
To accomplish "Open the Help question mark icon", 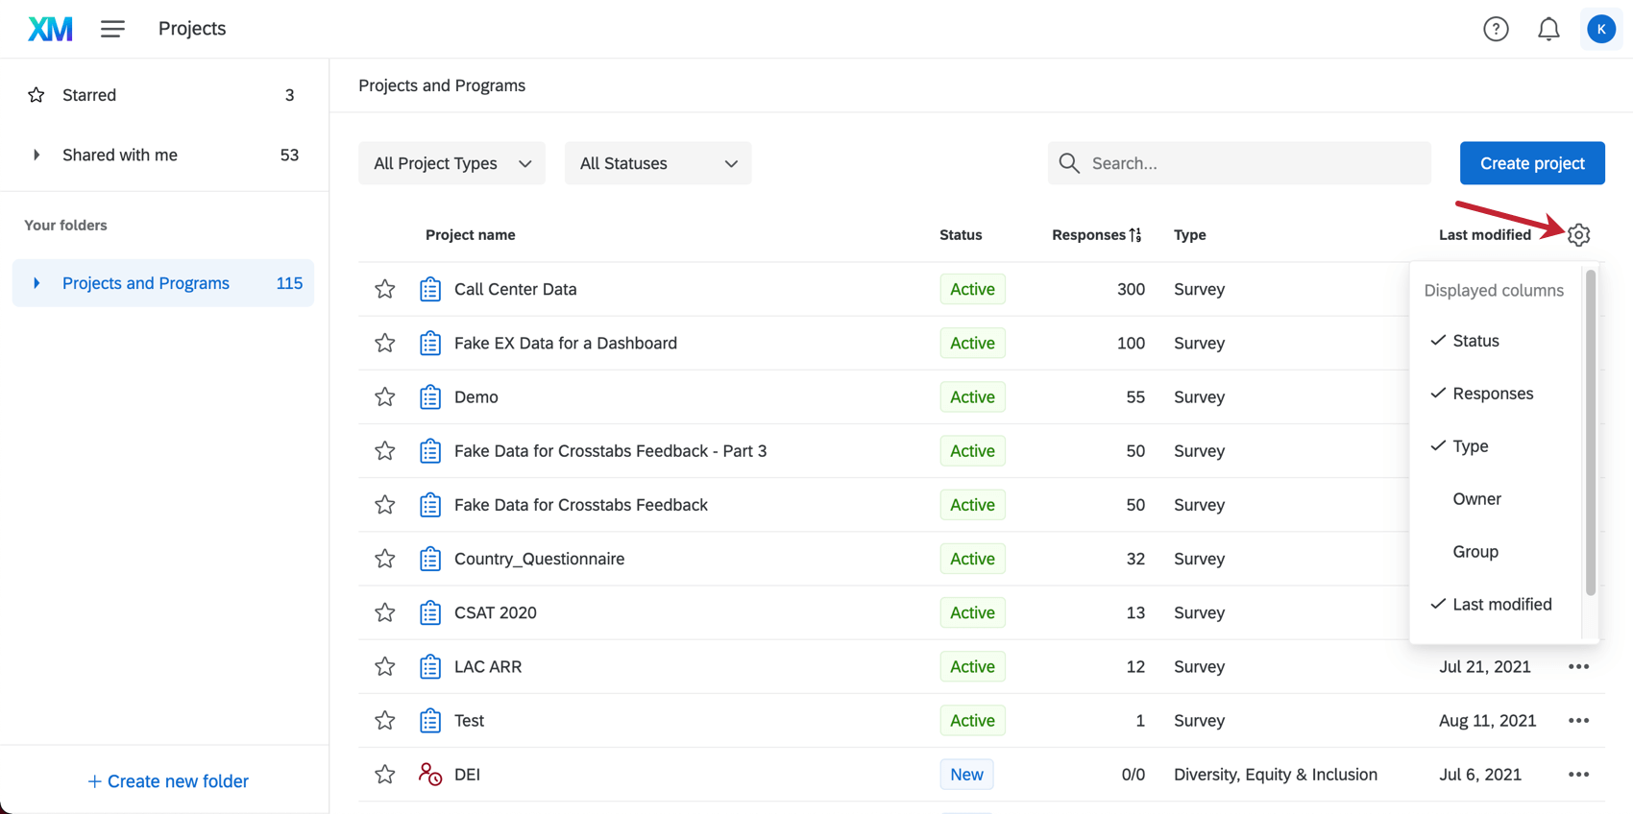I will pos(1496,29).
